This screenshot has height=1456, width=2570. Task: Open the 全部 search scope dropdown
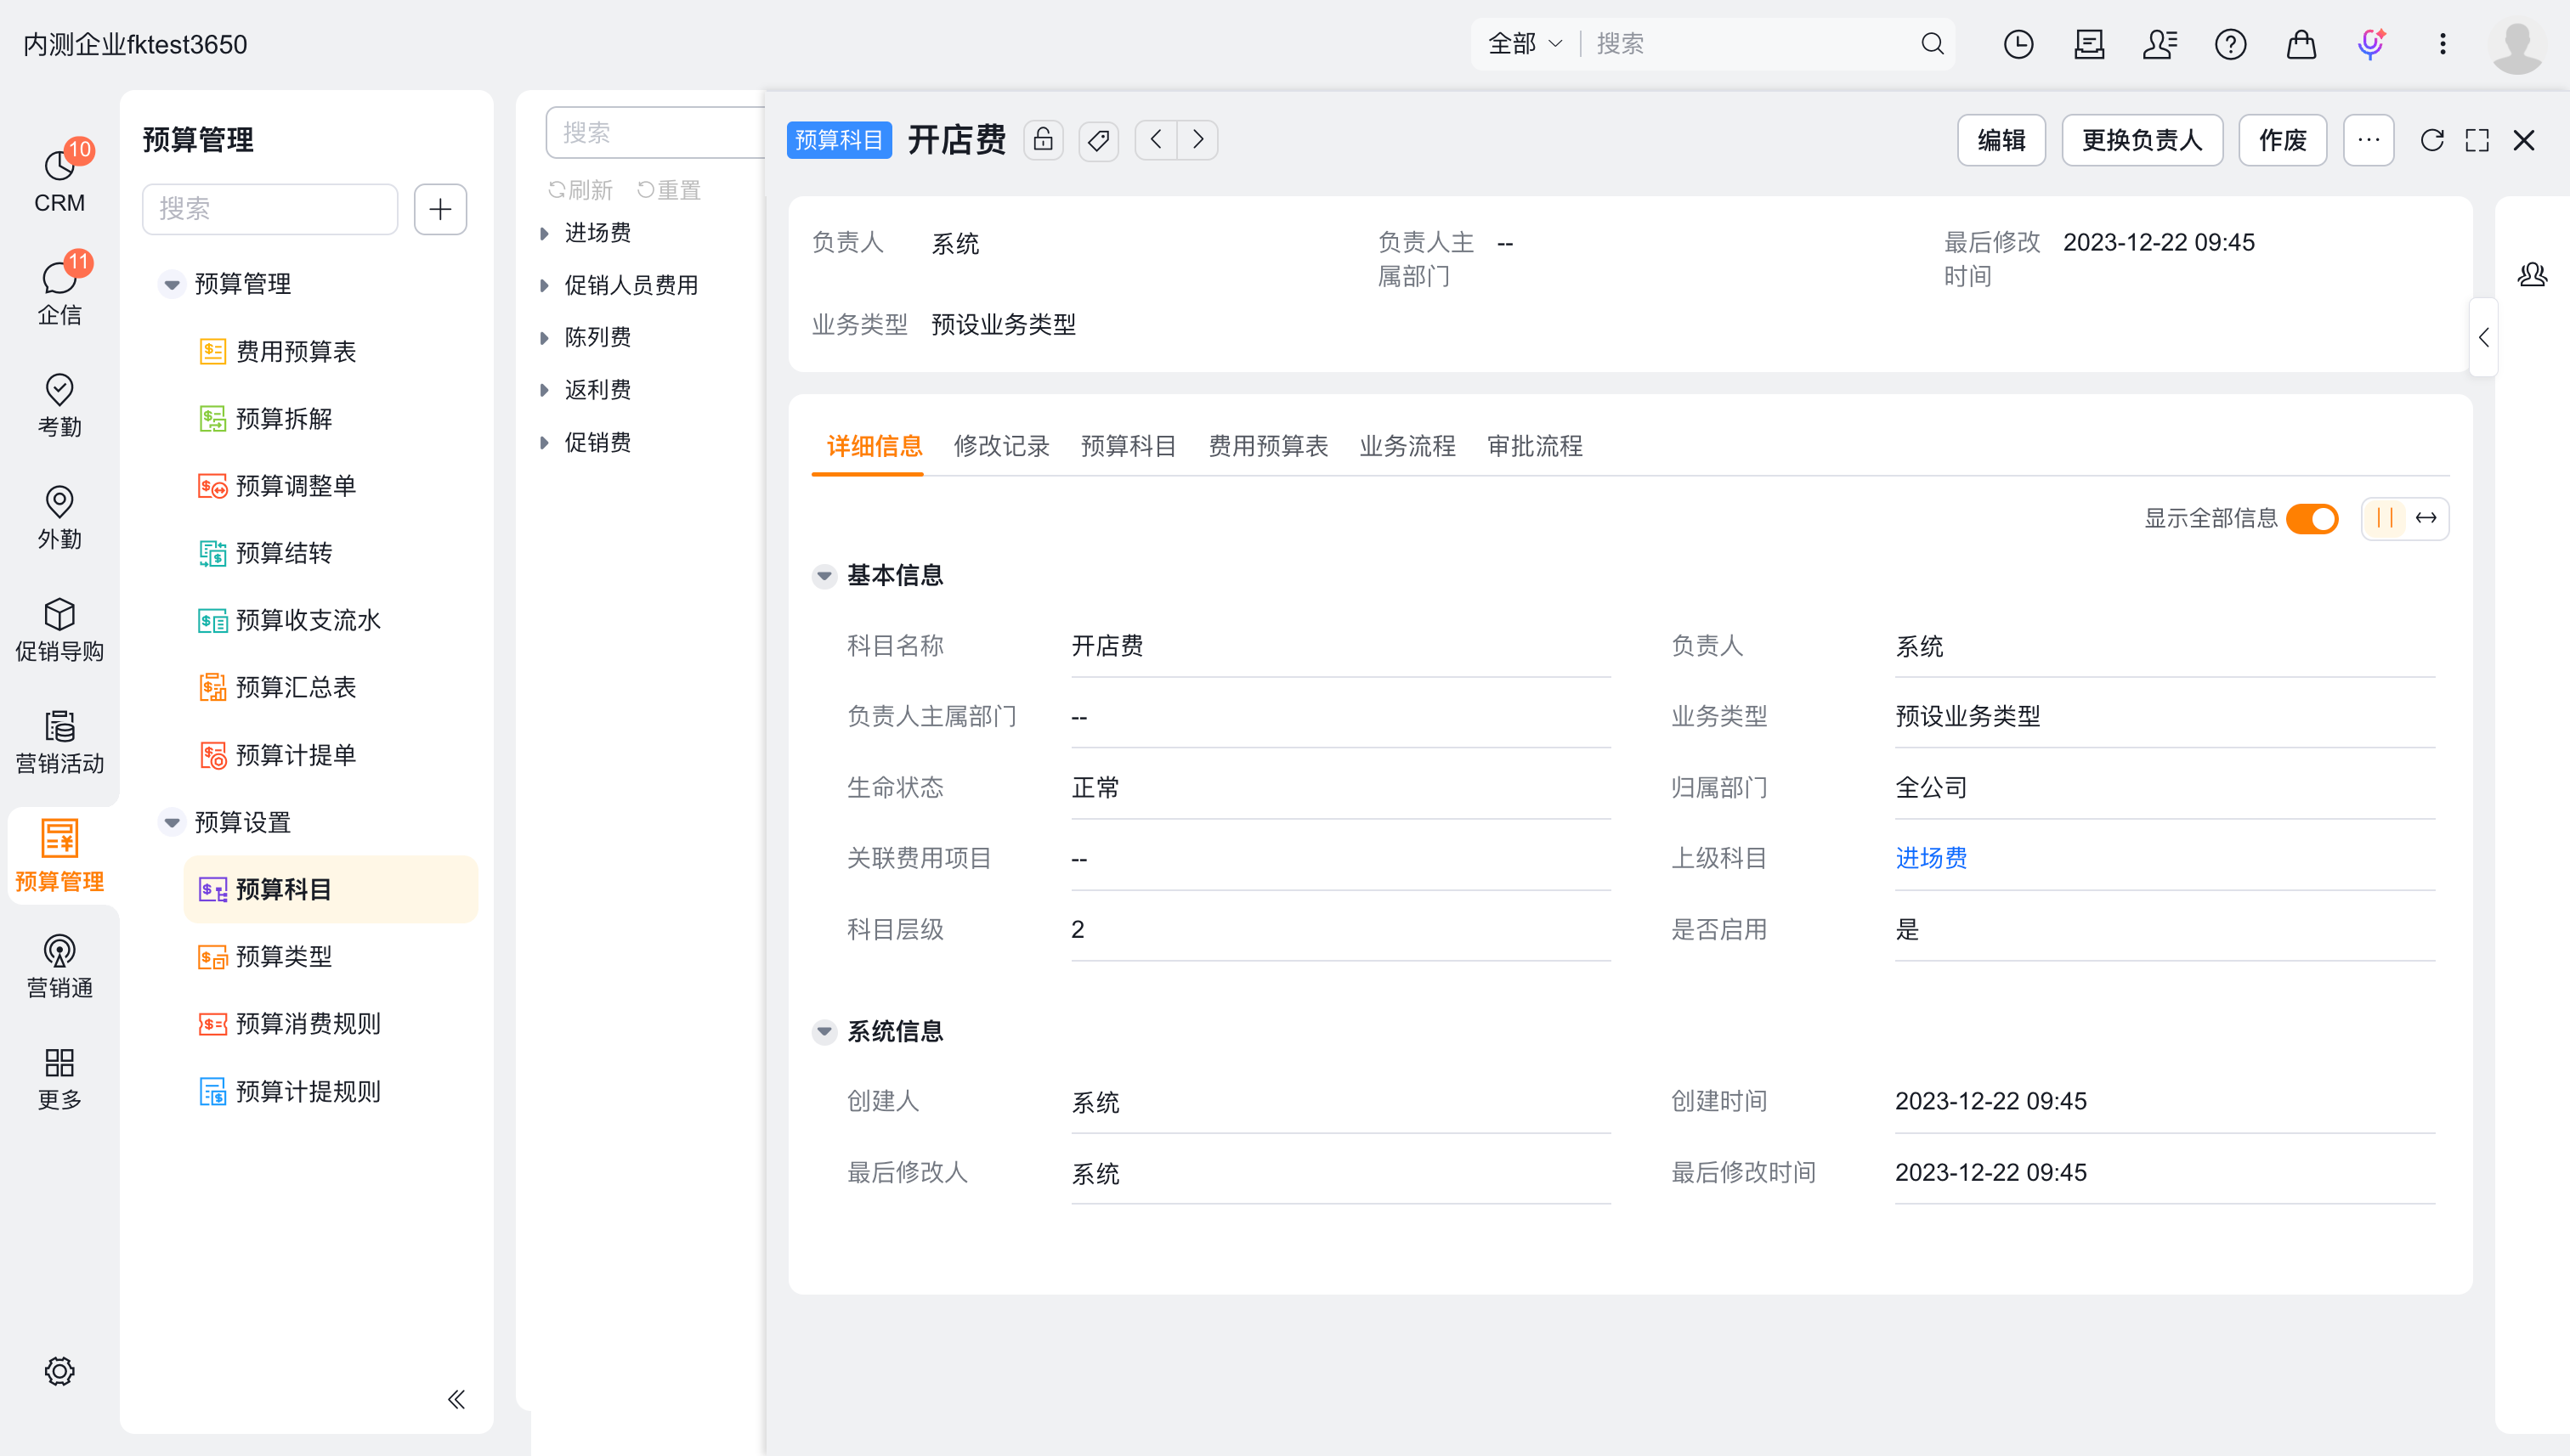pos(1525,44)
